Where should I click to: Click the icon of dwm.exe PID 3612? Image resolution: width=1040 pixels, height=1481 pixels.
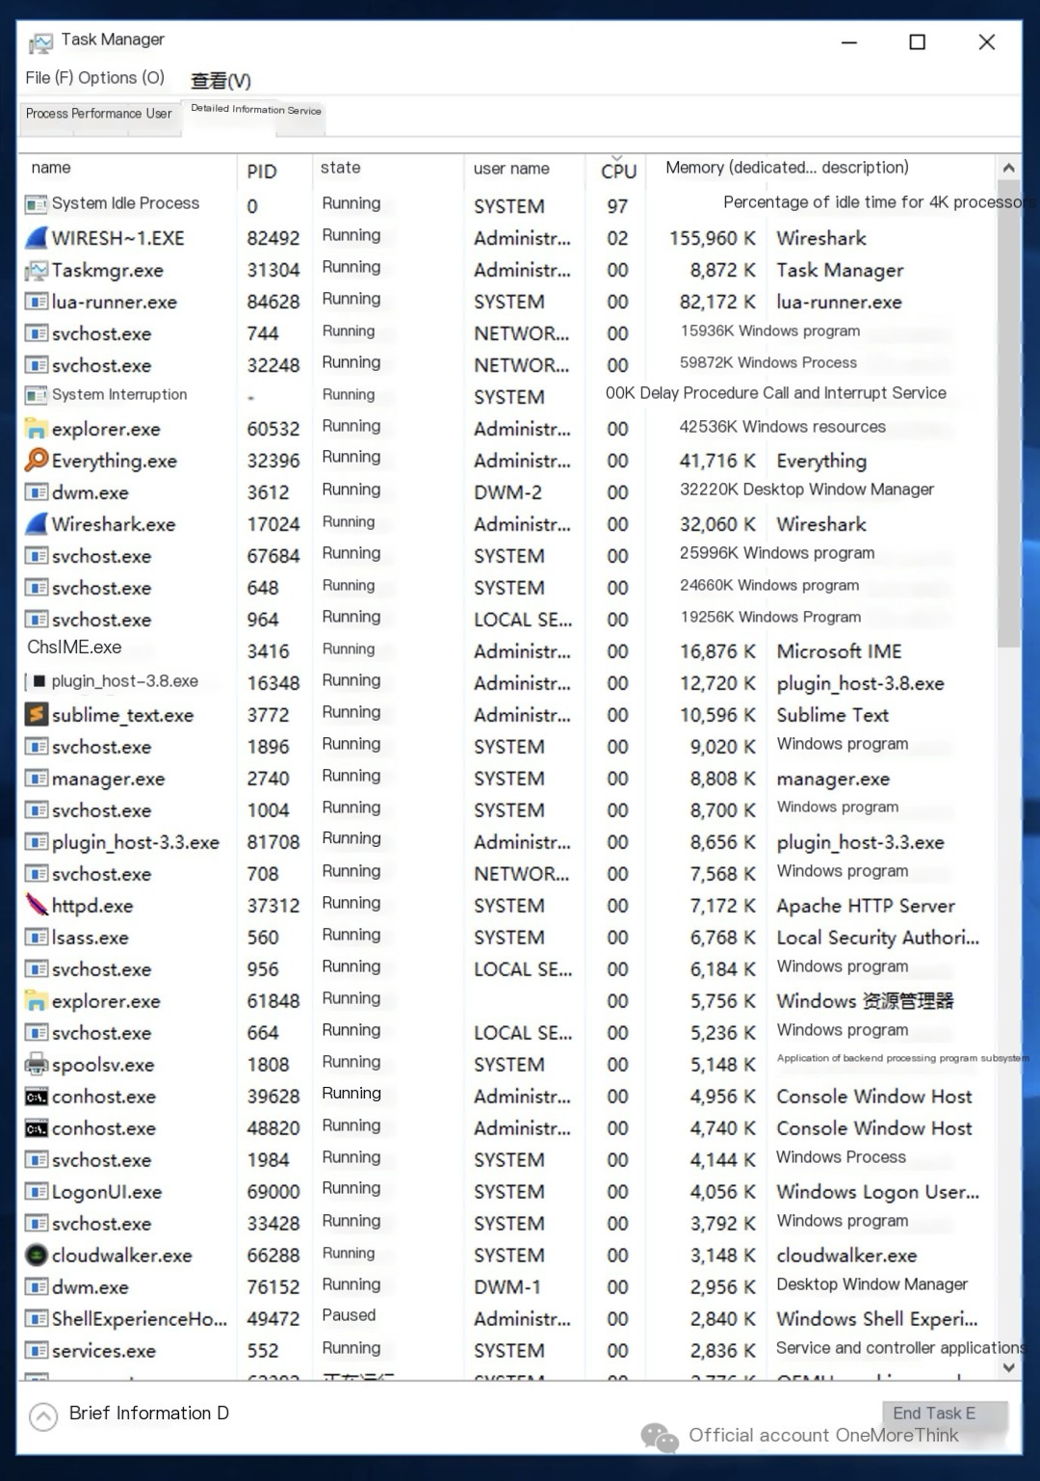(x=36, y=492)
